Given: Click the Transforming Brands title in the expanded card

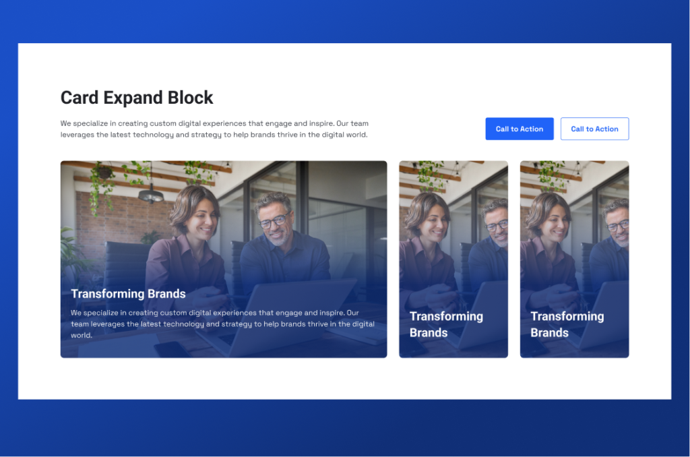Looking at the screenshot, I should point(128,294).
